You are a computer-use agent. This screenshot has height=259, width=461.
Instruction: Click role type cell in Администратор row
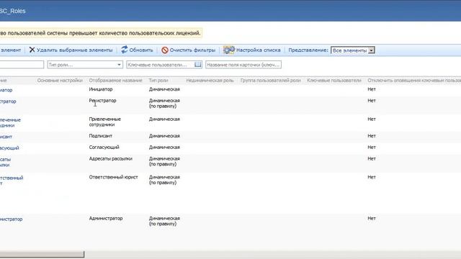click(164, 221)
